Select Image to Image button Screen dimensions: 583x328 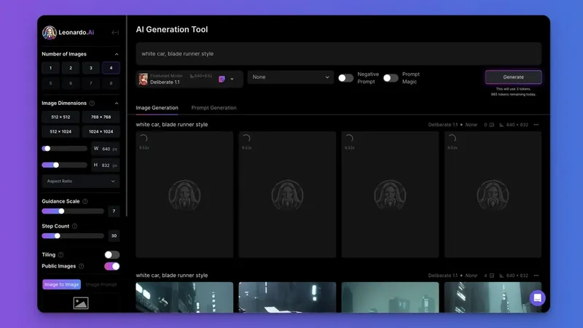62,284
